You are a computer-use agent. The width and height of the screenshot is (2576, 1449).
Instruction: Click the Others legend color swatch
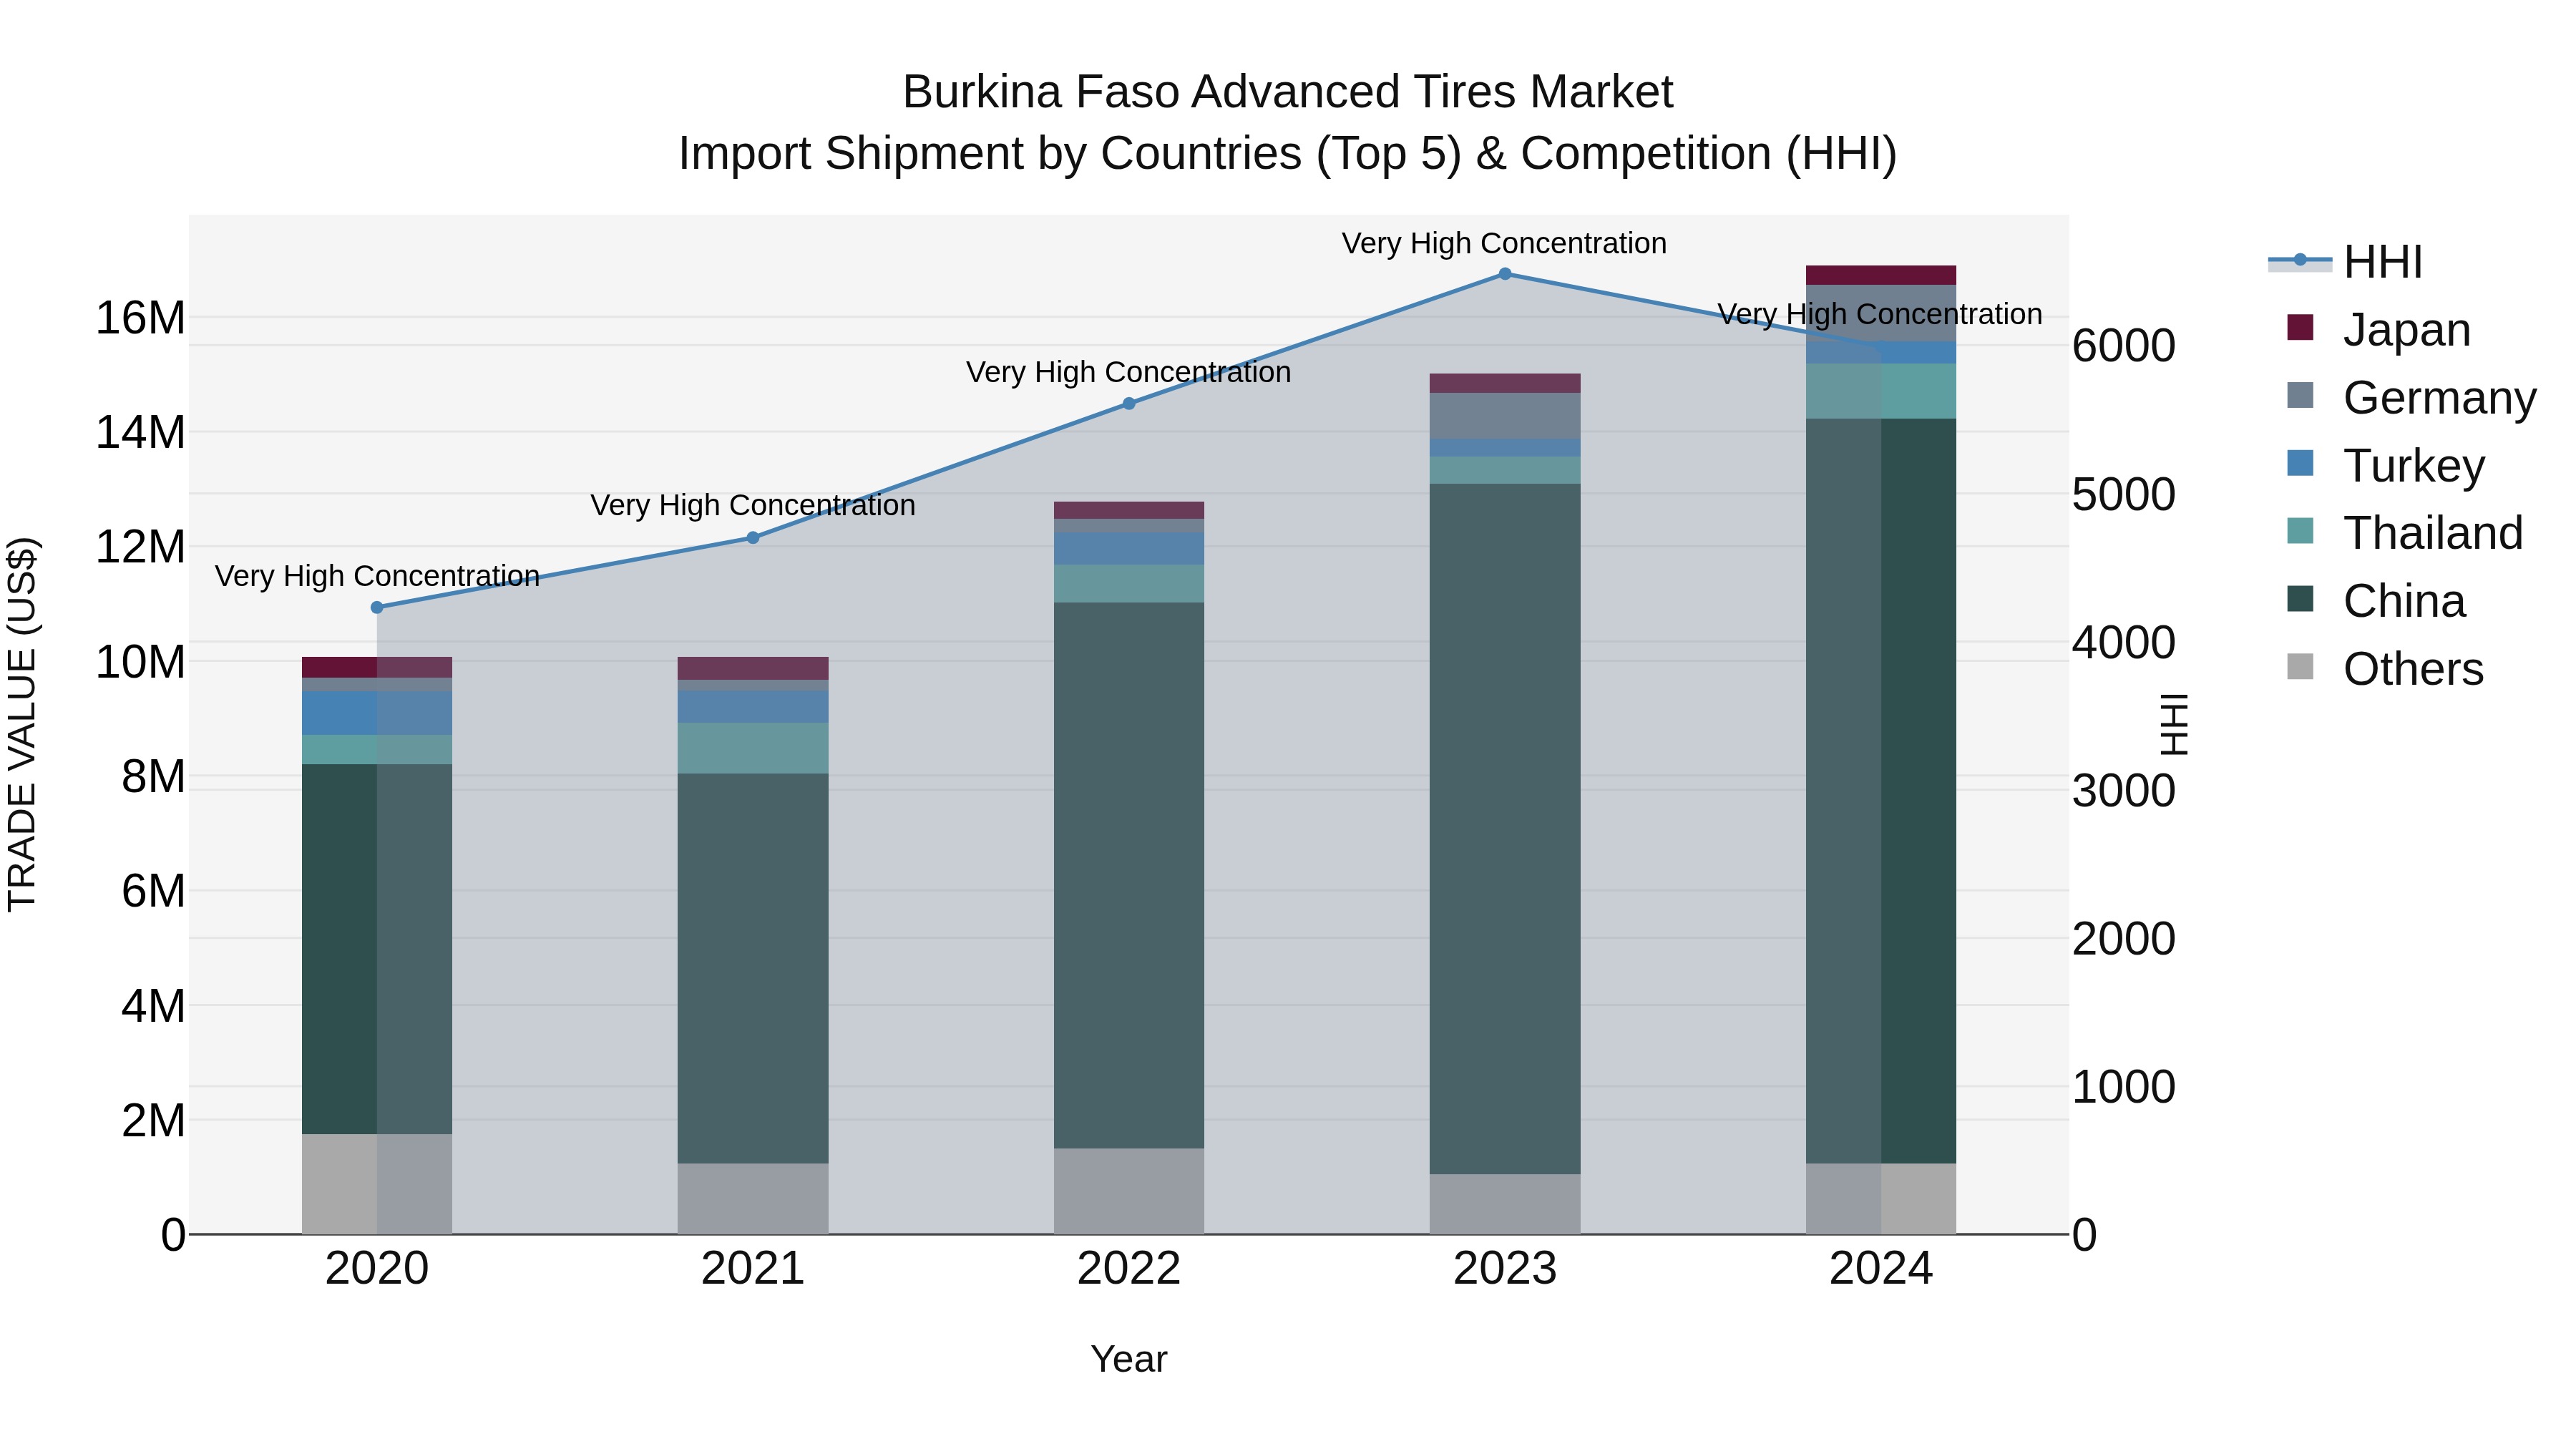click(2300, 667)
